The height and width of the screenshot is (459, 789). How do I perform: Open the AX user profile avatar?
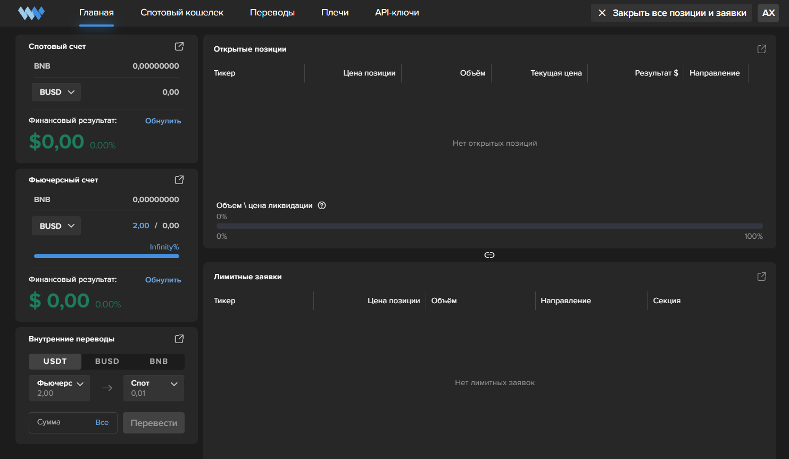[768, 13]
